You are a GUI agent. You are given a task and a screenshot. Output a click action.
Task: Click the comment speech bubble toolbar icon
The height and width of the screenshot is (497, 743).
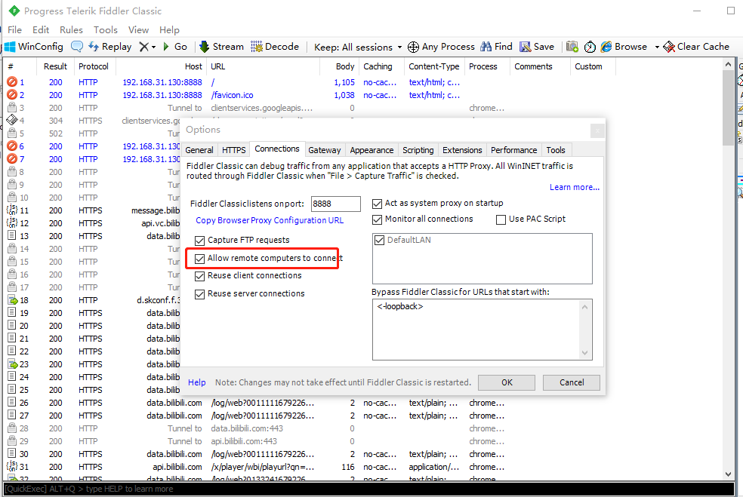[x=77, y=47]
